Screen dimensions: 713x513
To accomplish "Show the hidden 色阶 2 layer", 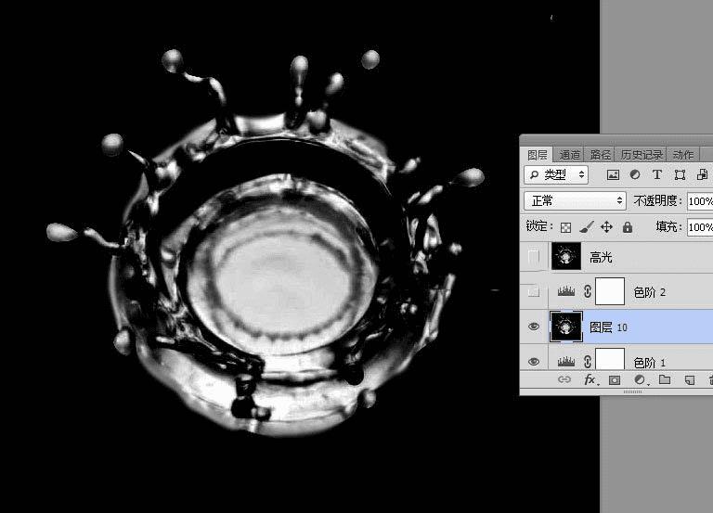I will click(x=534, y=291).
